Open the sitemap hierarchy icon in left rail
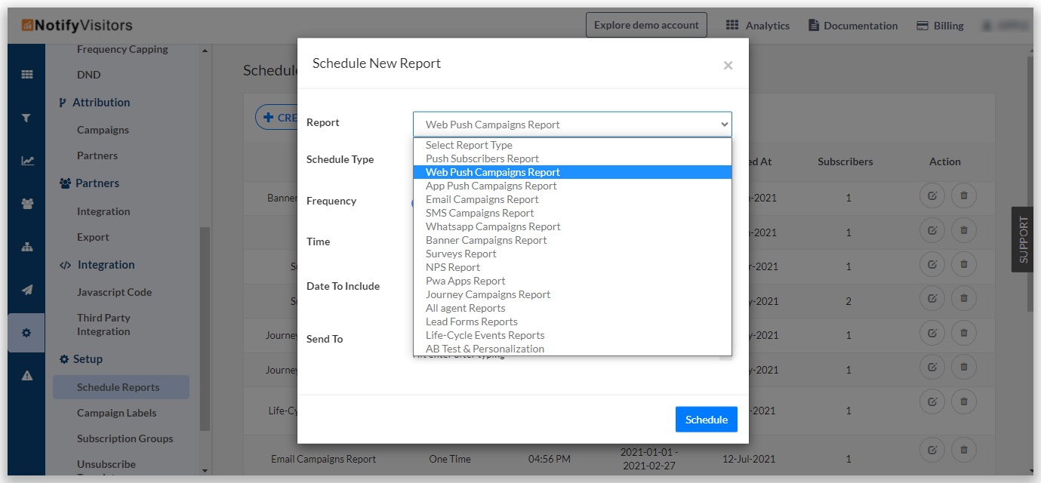Image resolution: width=1041 pixels, height=483 pixels. point(27,247)
